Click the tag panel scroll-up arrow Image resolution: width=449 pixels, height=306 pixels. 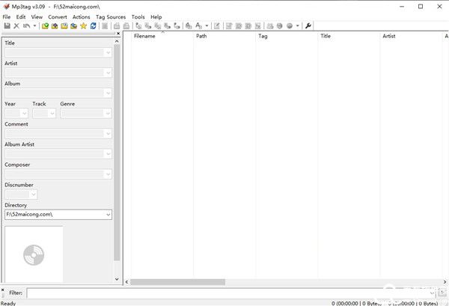pos(117,41)
